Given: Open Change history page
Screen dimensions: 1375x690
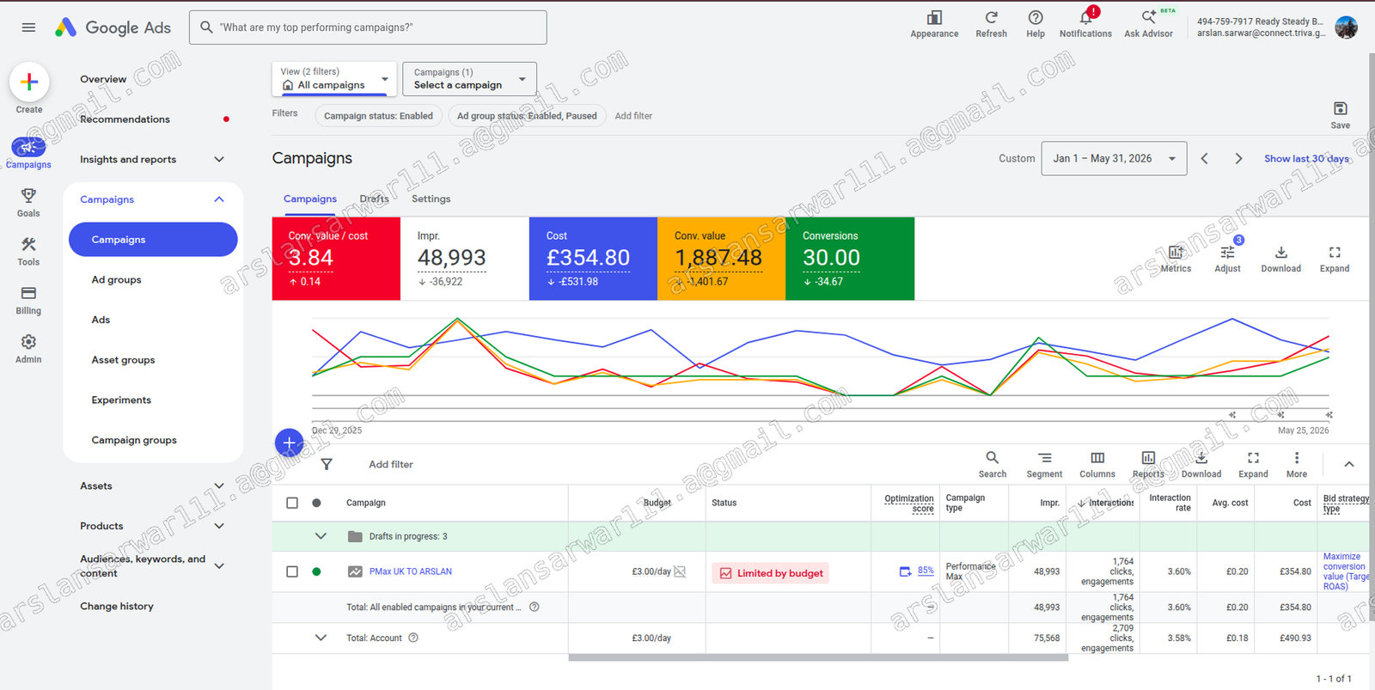Looking at the screenshot, I should point(117,606).
